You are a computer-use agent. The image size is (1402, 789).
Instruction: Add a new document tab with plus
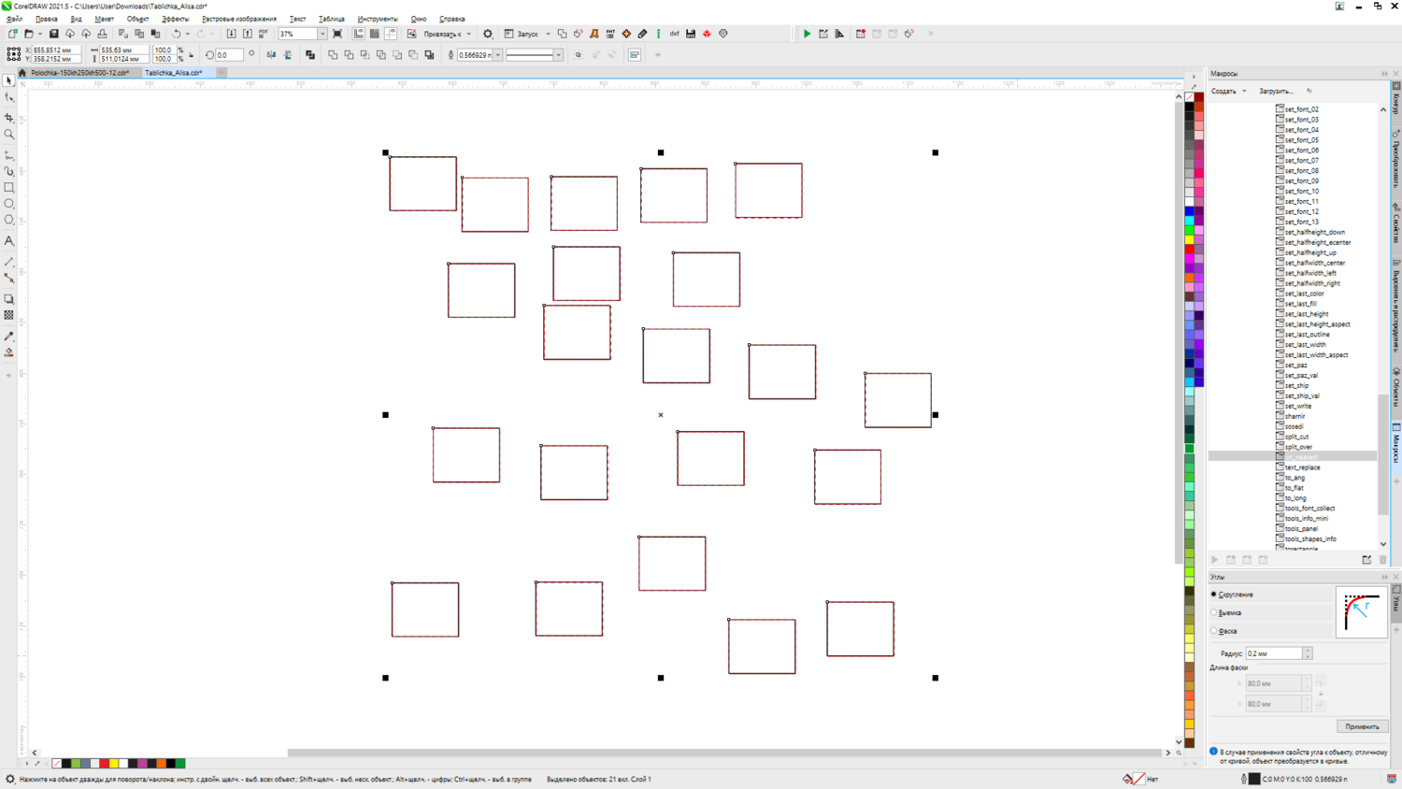tap(222, 73)
